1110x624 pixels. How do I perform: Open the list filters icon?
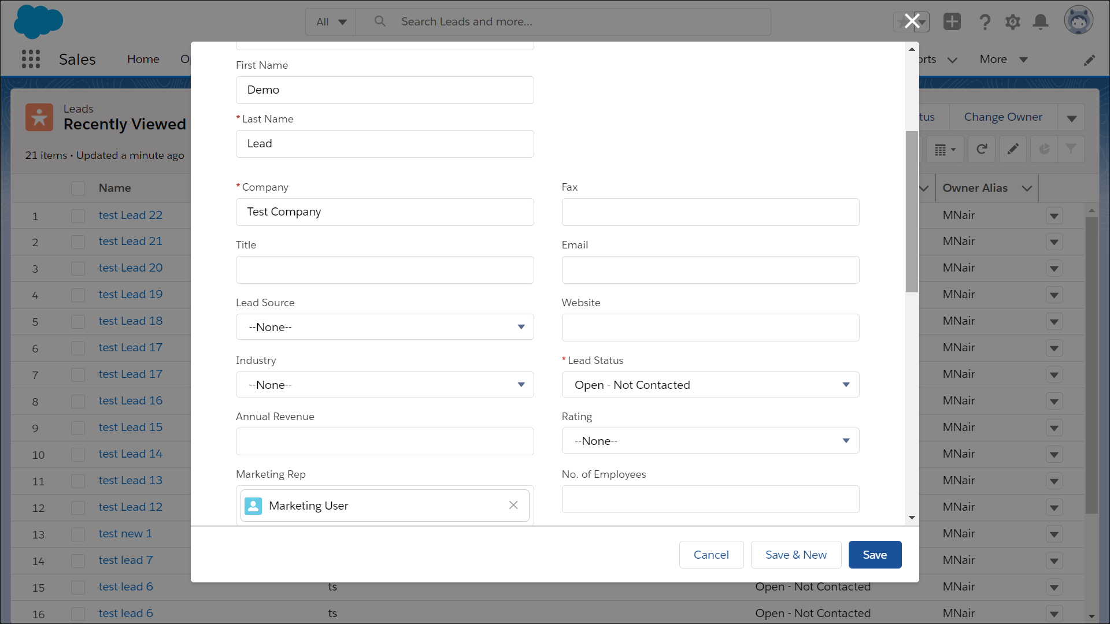(1071, 149)
